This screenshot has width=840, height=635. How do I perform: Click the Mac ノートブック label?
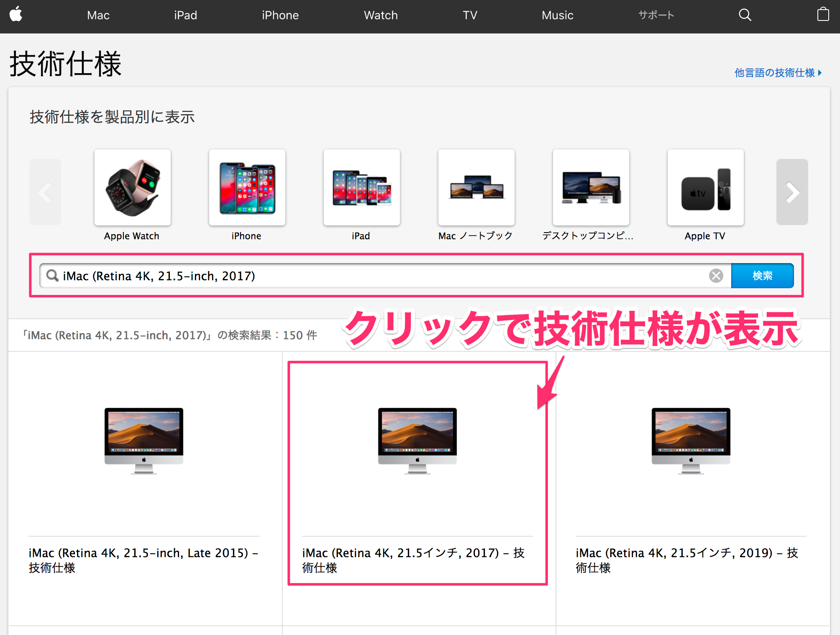[476, 236]
